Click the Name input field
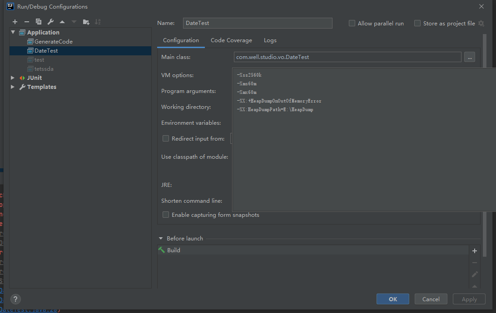Viewport: 496px width, 313px height. click(x=258, y=23)
